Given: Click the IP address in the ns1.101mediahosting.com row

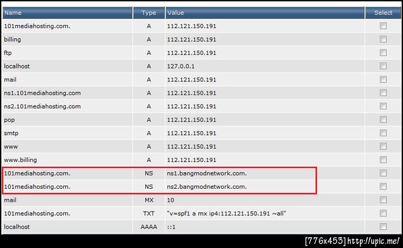Looking at the screenshot, I should 191,93.
